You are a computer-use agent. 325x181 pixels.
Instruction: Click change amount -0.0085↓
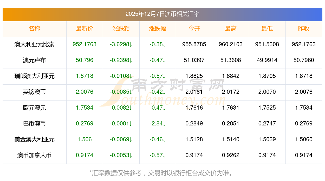[x=121, y=92]
